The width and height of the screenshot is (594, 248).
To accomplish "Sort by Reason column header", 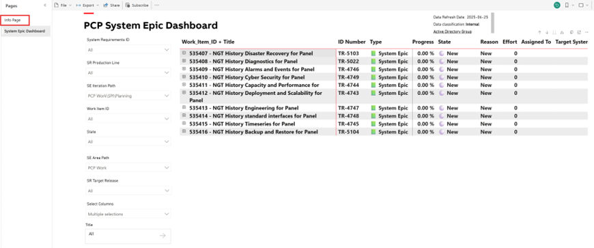I will click(x=489, y=42).
